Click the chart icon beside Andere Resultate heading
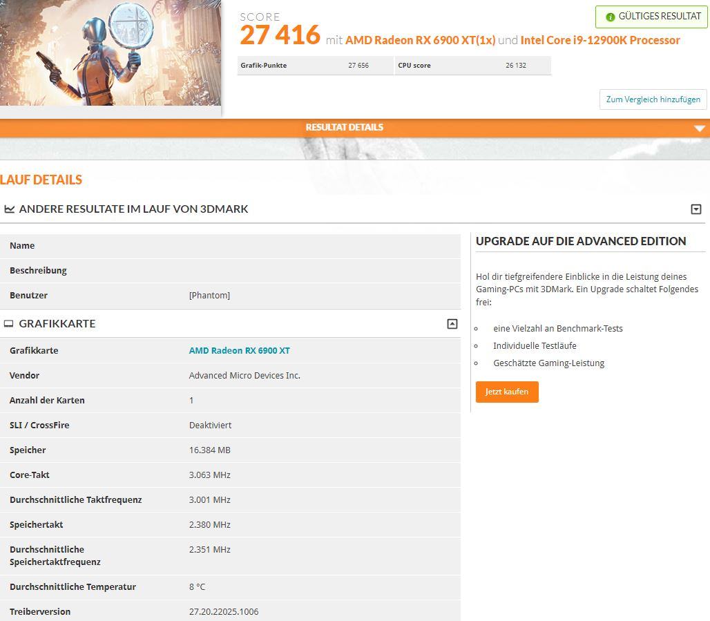The height and width of the screenshot is (621, 710). pos(9,209)
